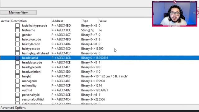Open the Memory View button
This screenshot has width=199, height=112.
pos(18,12)
